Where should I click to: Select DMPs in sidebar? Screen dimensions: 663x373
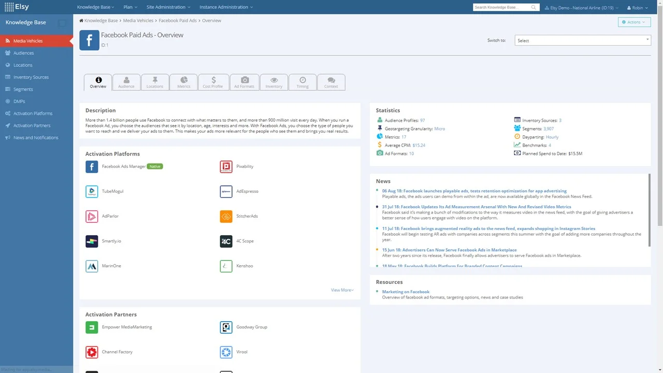[36, 102]
